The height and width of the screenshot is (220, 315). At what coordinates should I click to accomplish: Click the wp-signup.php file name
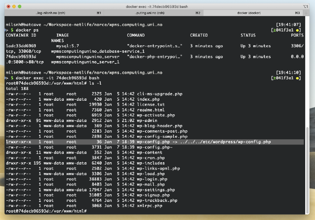tap(154, 195)
